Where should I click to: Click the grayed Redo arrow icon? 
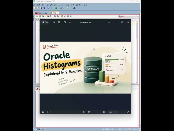51,8
